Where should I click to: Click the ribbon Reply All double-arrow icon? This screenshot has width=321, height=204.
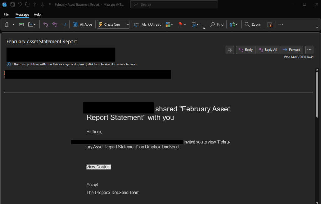point(55,24)
